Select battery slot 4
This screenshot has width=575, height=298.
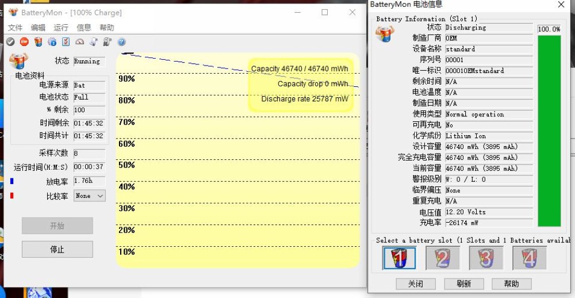click(529, 258)
